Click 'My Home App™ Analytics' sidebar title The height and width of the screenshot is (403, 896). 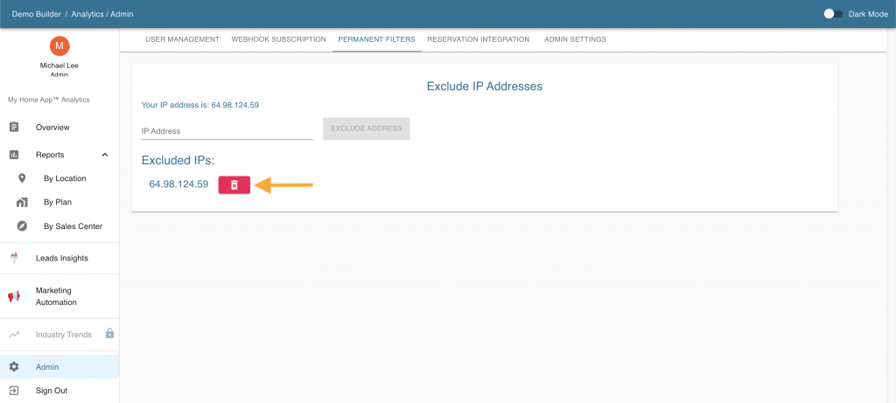coord(49,100)
